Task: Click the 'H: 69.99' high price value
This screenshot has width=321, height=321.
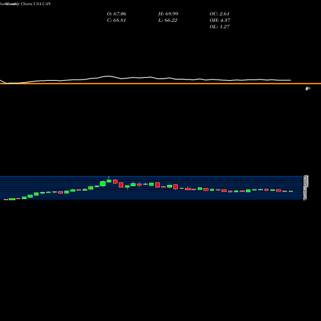Action: point(168,14)
